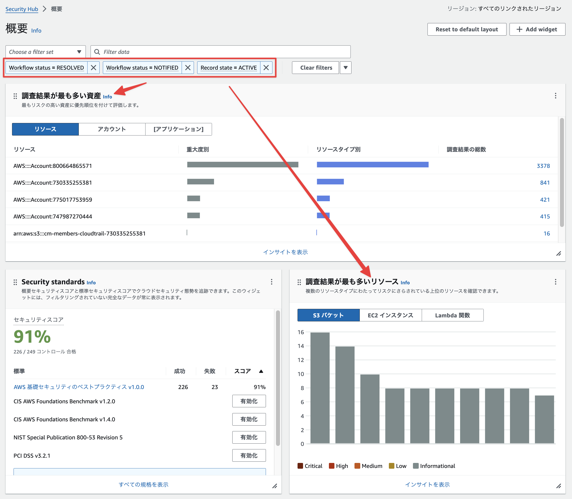The height and width of the screenshot is (499, 572).
Task: Enable CIS AWS Foundations Benchmark v1.4.0
Action: click(249, 419)
